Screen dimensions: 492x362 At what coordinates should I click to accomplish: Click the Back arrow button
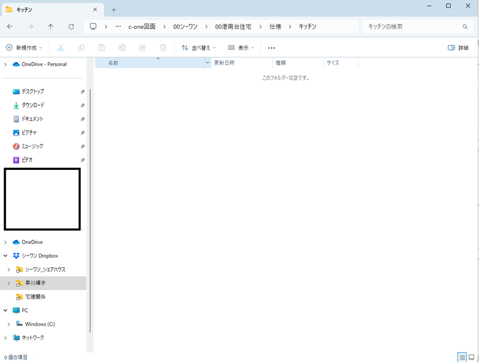(x=10, y=27)
